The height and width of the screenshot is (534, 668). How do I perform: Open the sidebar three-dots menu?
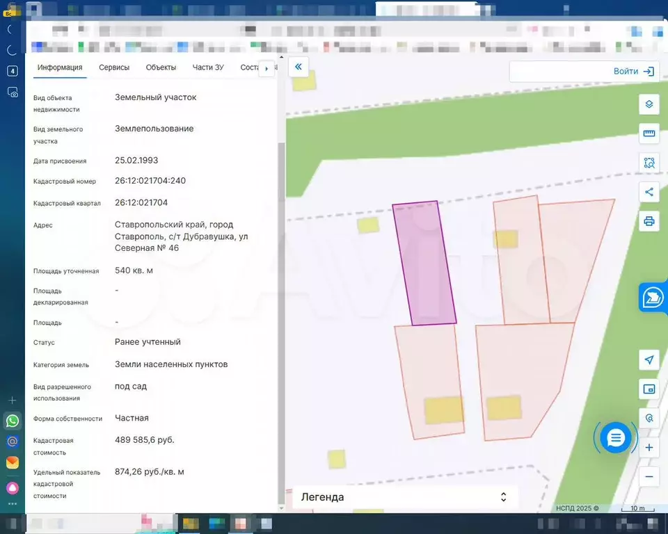(13, 504)
